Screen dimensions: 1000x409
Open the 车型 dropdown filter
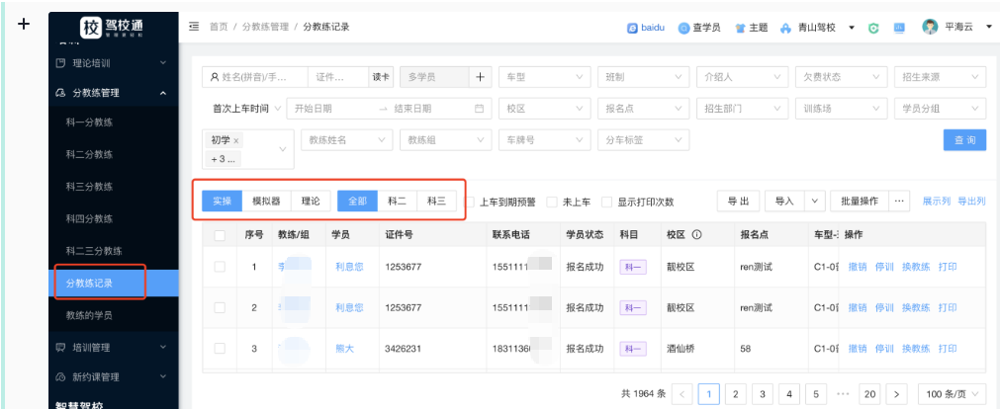click(x=542, y=77)
